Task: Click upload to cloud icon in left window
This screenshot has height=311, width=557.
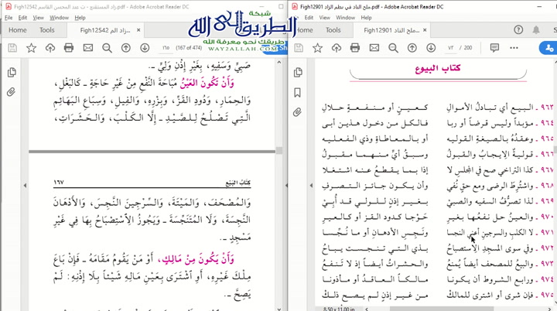Action: point(50,48)
